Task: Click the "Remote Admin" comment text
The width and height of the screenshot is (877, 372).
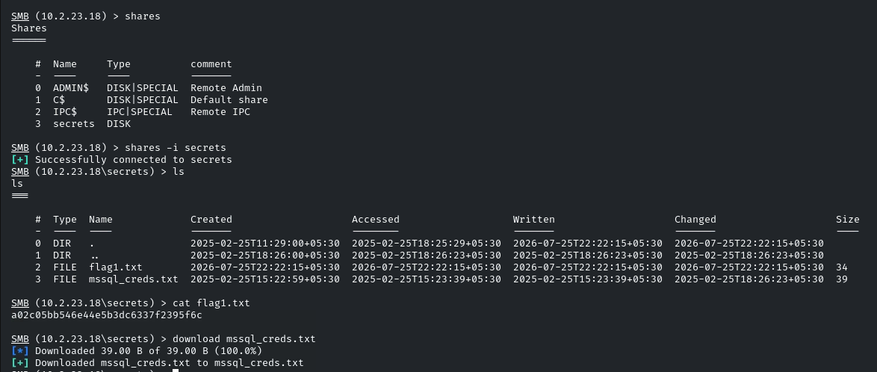Action: tap(226, 88)
